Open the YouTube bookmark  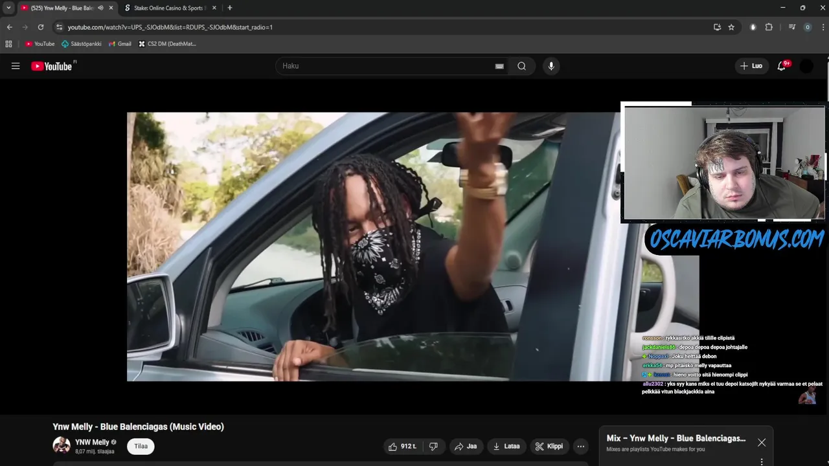coord(40,44)
